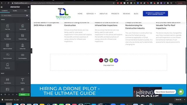The height and width of the screenshot is (105, 187).
Task: Select the Post Excerpt widget
Action: tap(22, 27)
